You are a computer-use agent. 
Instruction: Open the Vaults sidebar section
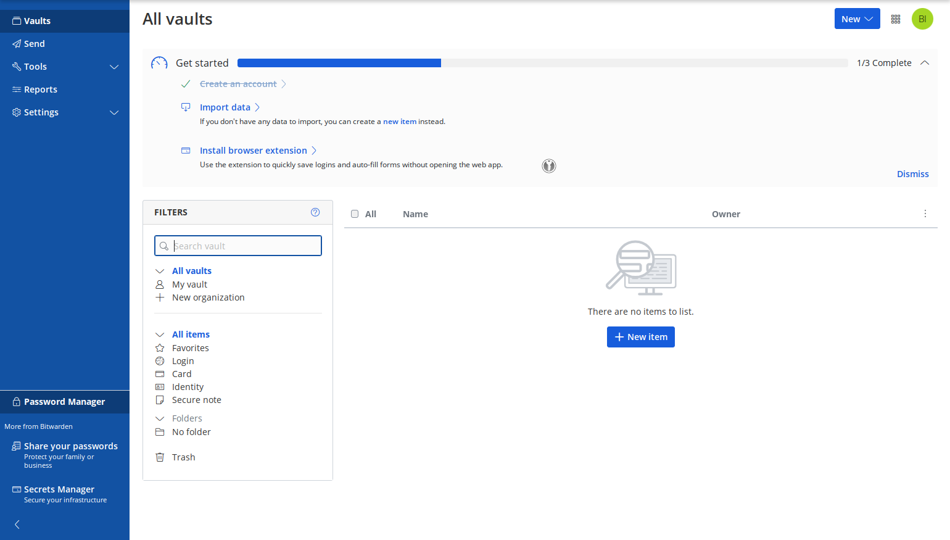pyautogui.click(x=65, y=21)
